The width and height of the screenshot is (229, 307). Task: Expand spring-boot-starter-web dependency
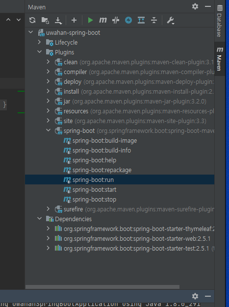48,238
